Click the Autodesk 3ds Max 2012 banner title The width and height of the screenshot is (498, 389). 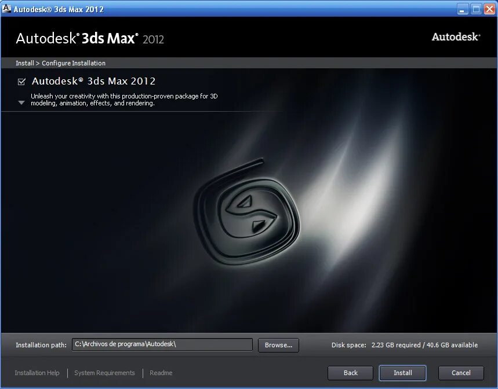[x=90, y=38]
